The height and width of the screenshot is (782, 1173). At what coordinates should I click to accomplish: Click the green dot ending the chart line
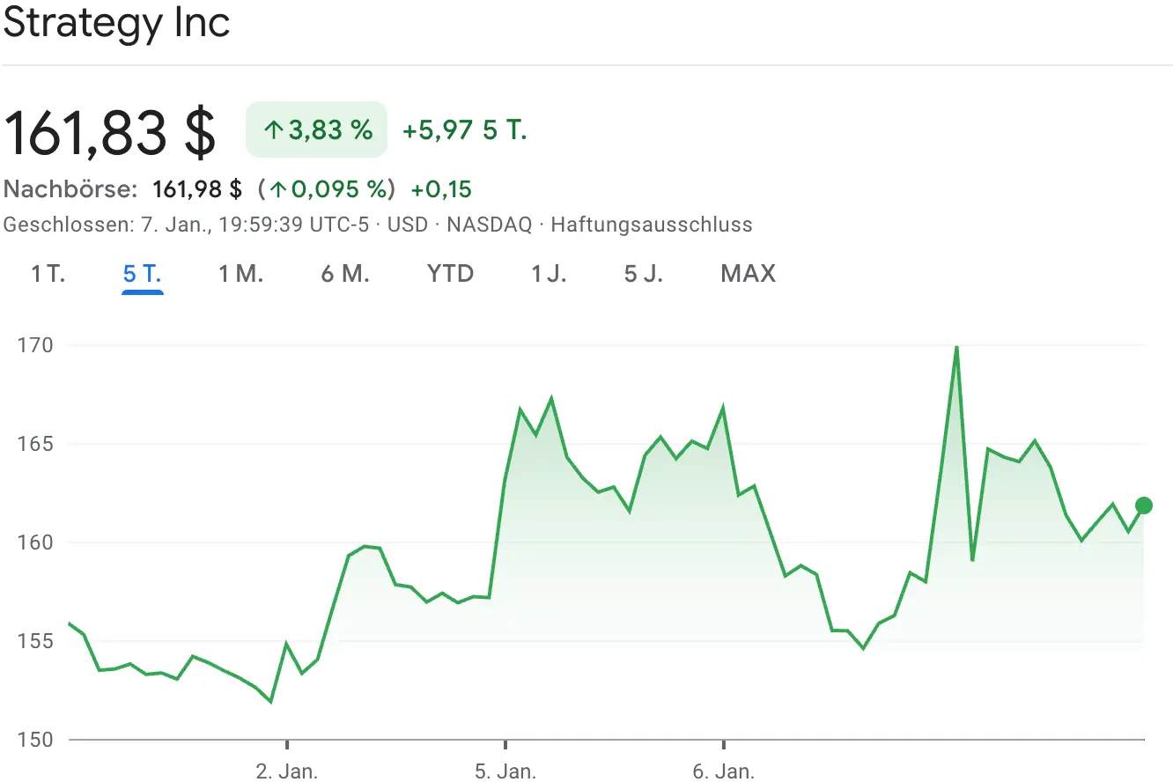pos(1144,505)
